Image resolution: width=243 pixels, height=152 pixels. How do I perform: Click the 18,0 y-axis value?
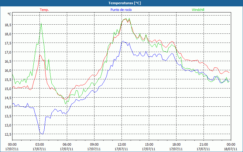tap(8, 34)
